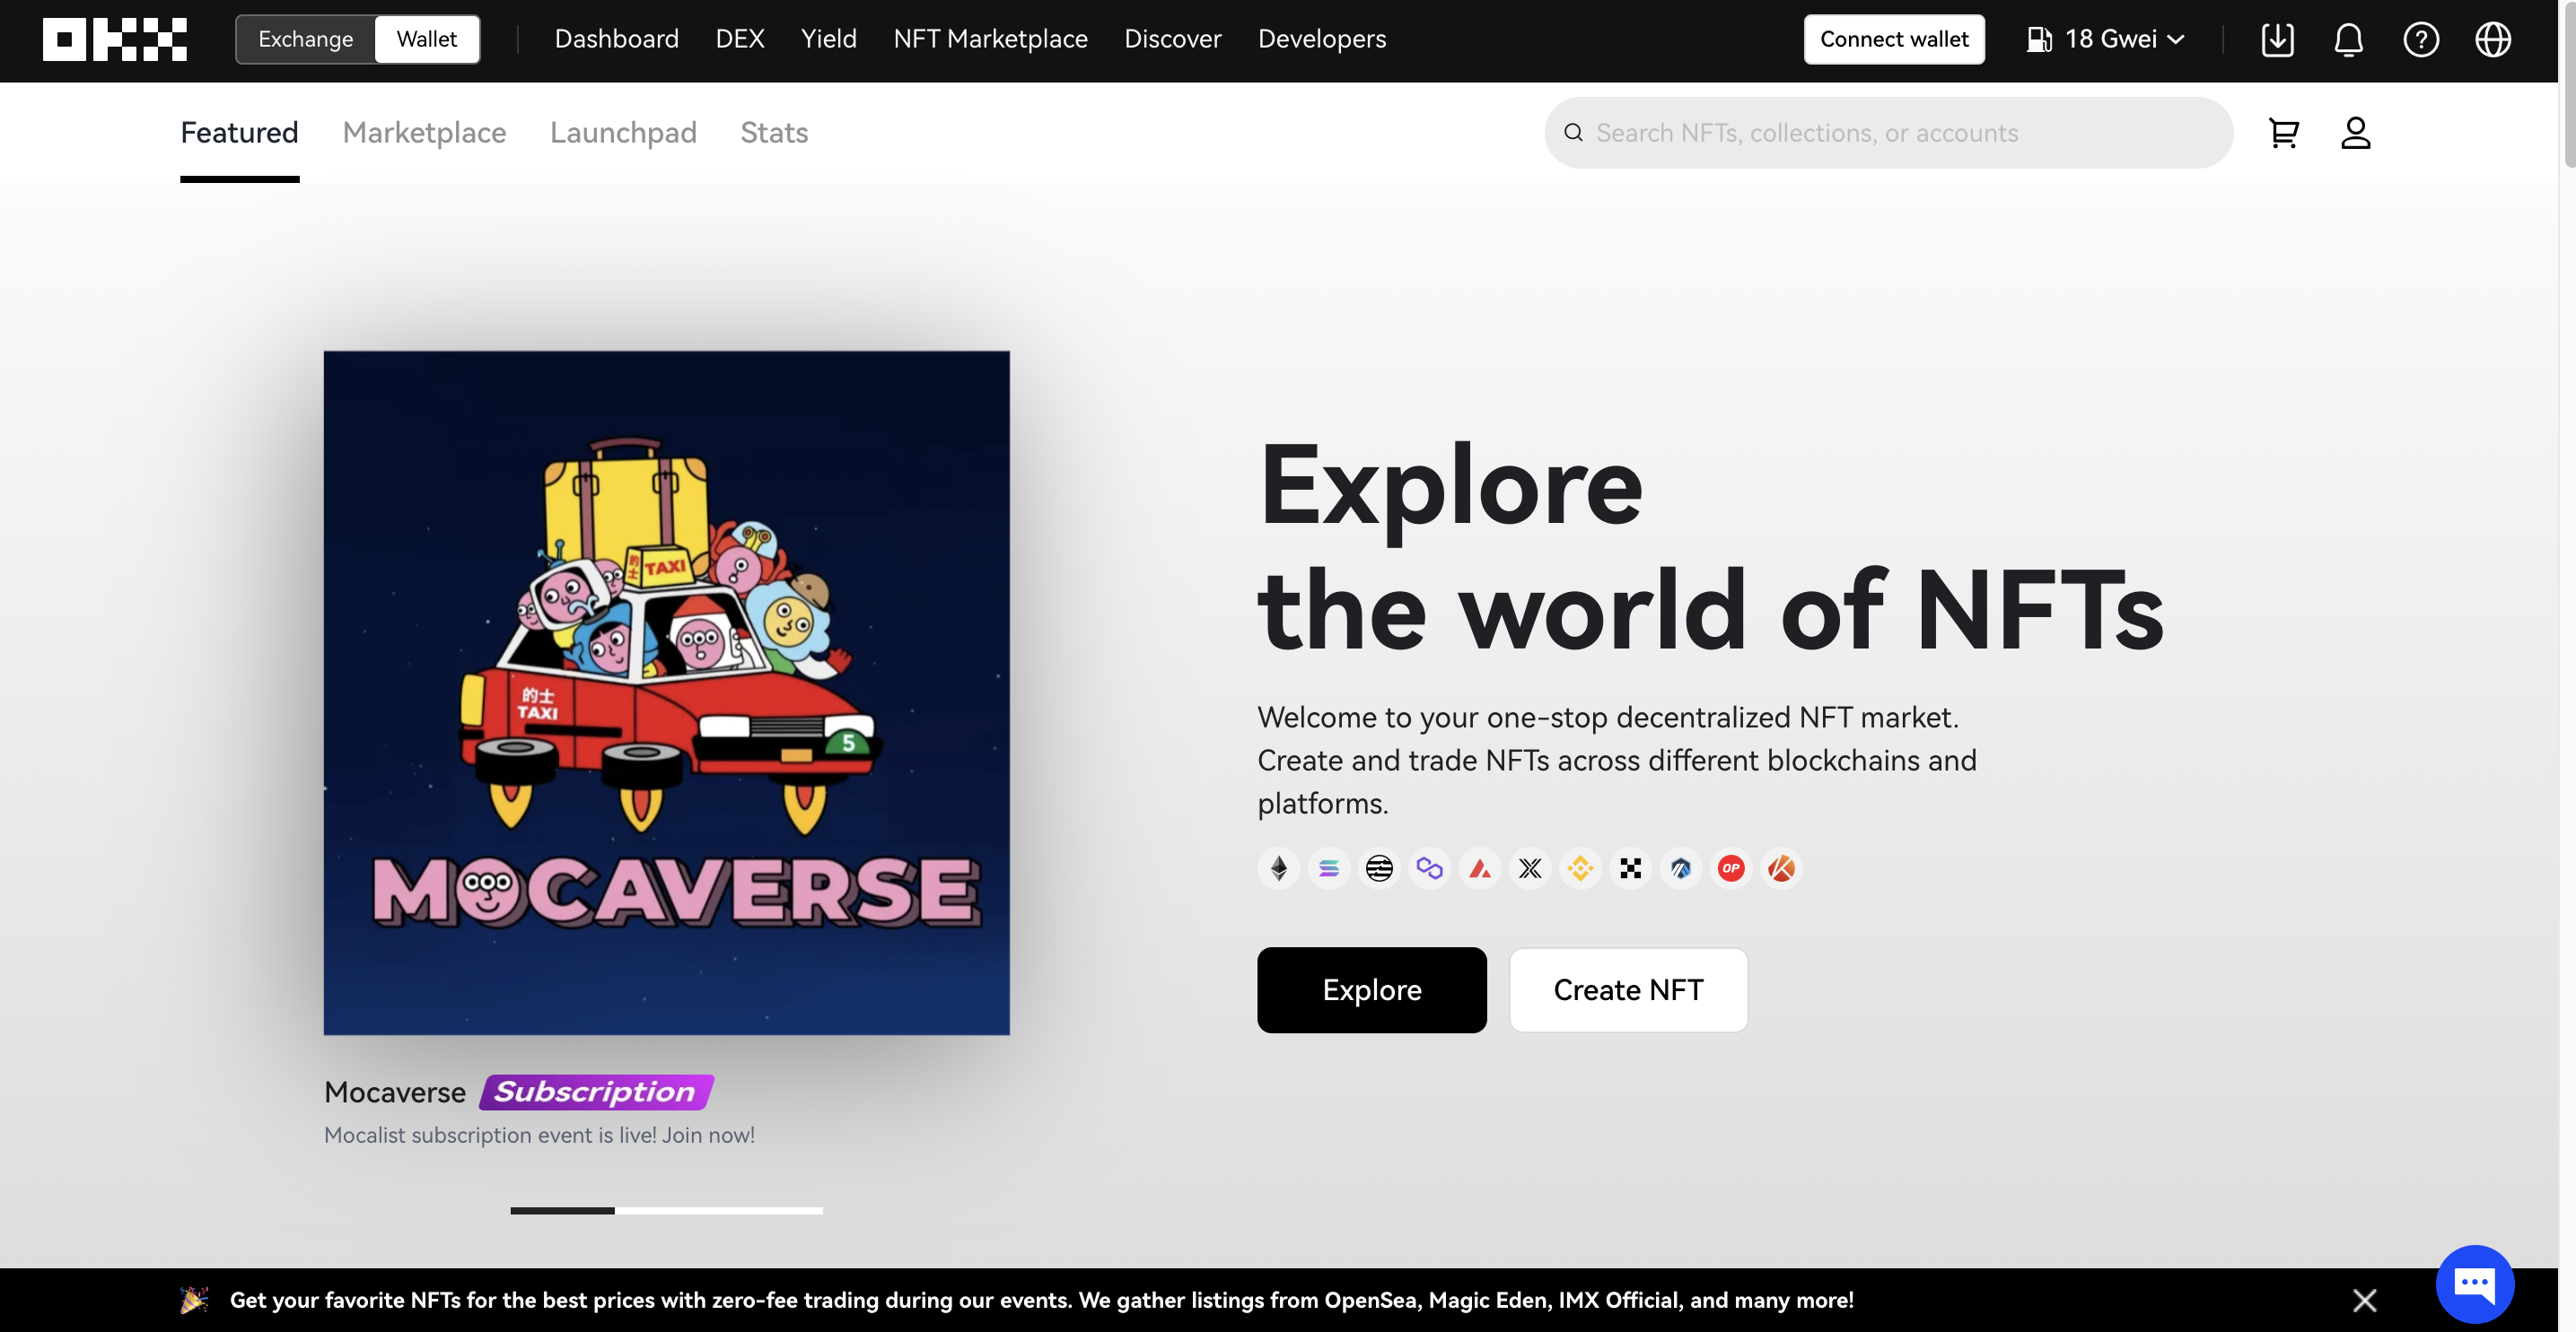Screen dimensions: 2576x1332
Task: Select the Optimism OP chain icon
Action: pyautogui.click(x=1731, y=868)
